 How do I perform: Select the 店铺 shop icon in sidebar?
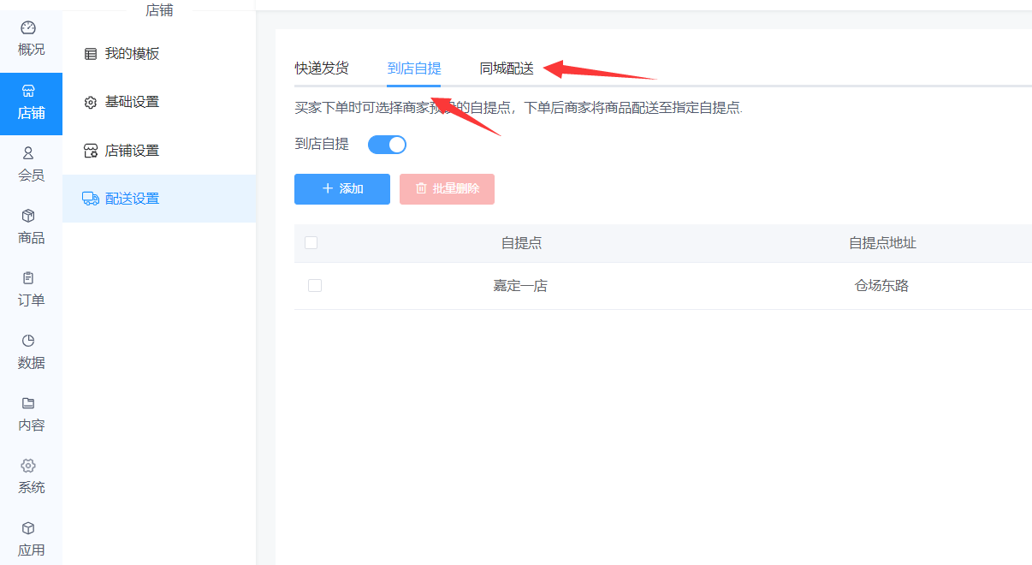(x=28, y=91)
